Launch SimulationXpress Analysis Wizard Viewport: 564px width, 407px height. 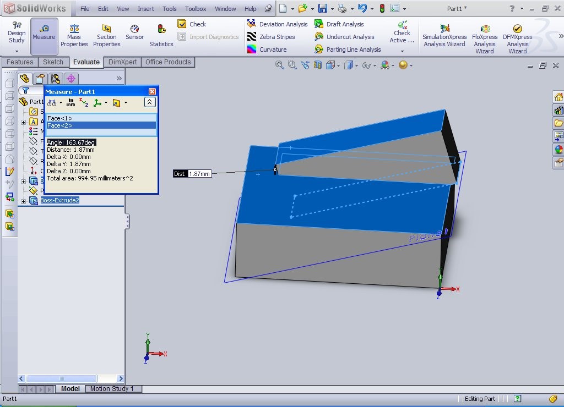coord(444,36)
